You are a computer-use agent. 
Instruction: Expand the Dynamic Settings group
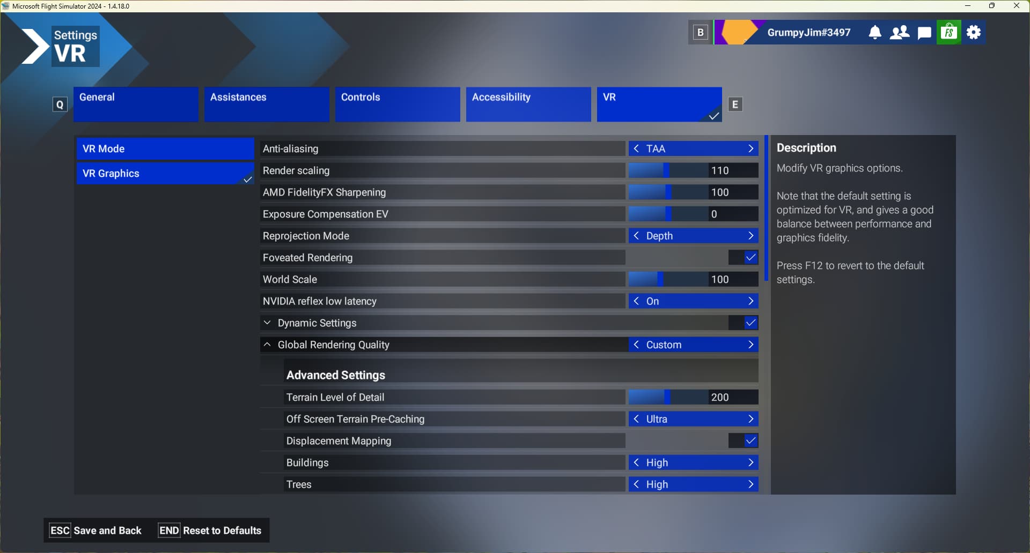pos(267,323)
